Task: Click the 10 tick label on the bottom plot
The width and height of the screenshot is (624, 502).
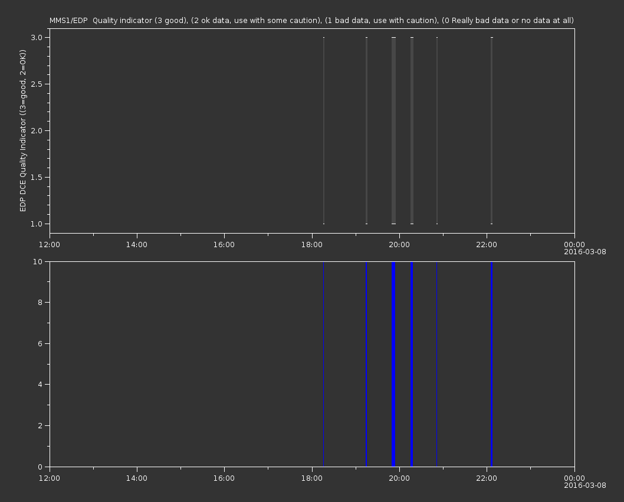Action: tap(37, 261)
